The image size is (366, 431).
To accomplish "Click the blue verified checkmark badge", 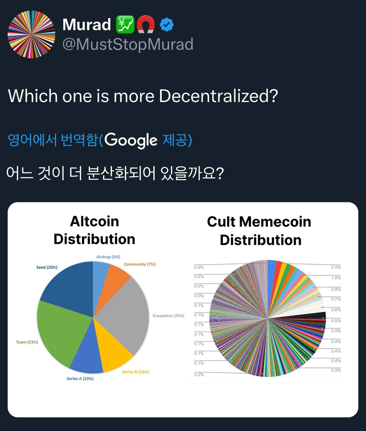I will 166,25.
